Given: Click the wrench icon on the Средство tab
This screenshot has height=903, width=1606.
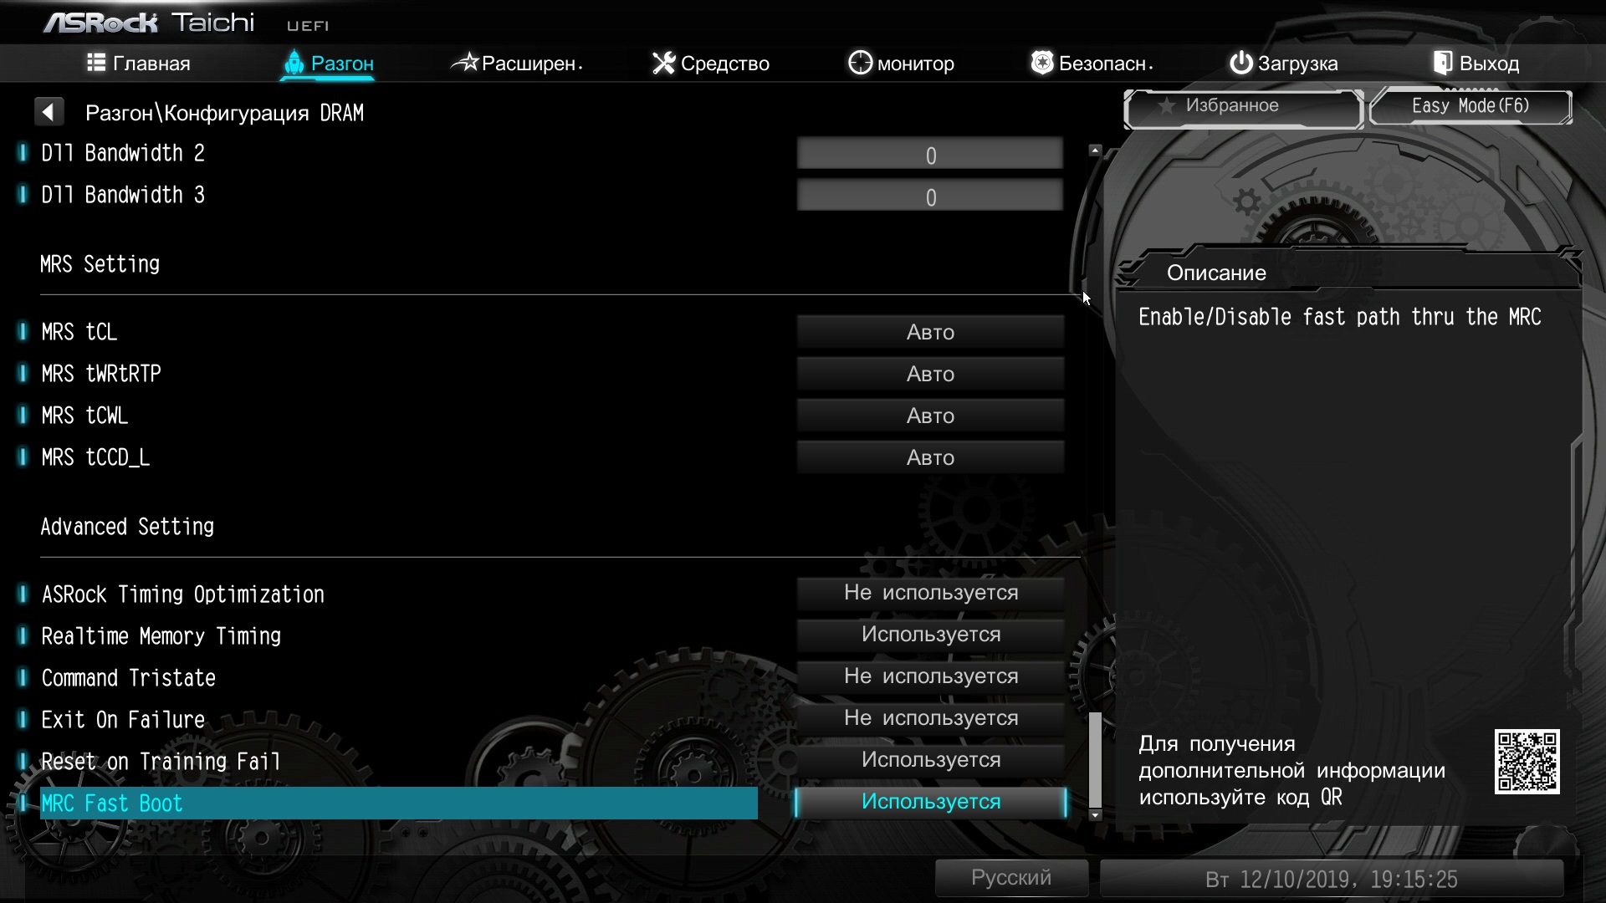Looking at the screenshot, I should (x=663, y=63).
